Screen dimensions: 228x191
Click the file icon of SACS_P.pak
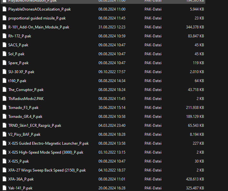4,45
